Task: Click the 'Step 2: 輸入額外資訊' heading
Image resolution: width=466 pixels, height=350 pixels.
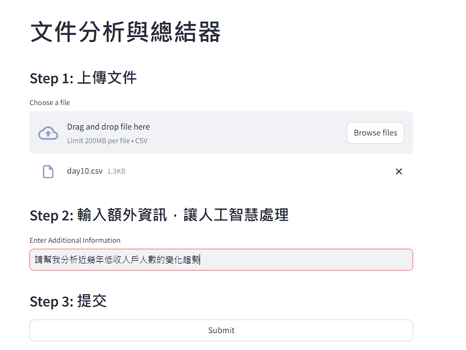Action: (159, 215)
